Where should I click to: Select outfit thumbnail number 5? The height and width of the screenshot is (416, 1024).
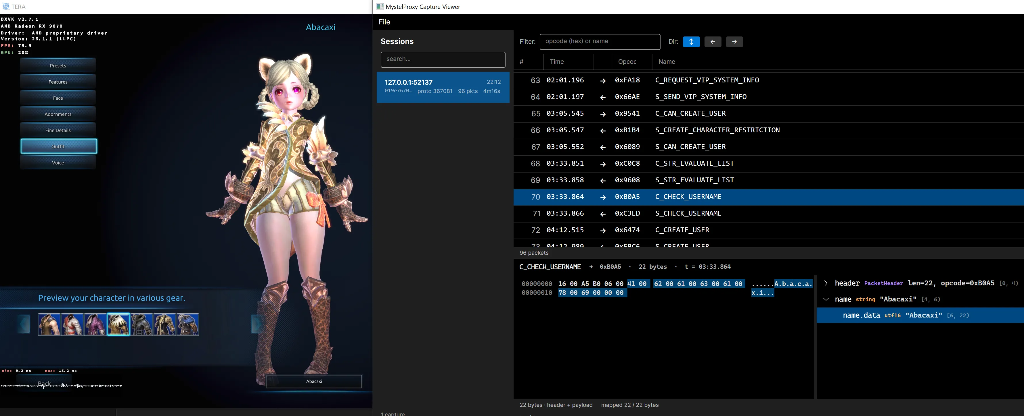point(141,324)
